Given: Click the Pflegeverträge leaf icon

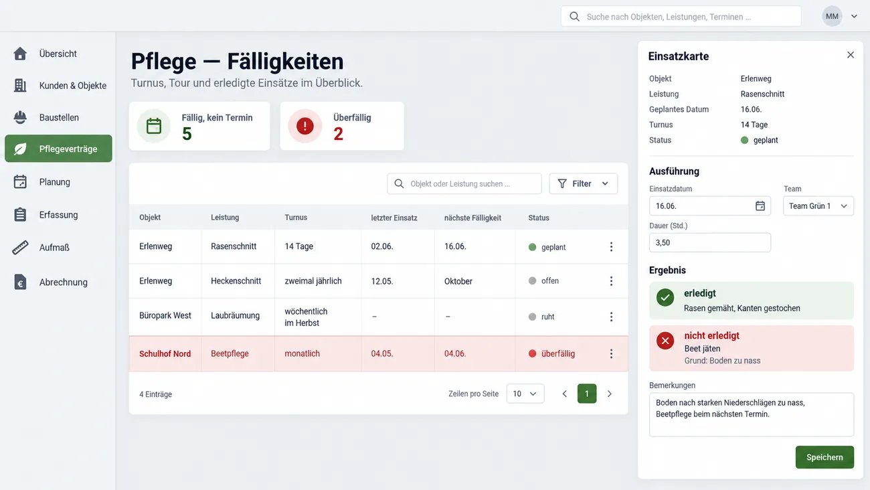Looking at the screenshot, I should 20,149.
